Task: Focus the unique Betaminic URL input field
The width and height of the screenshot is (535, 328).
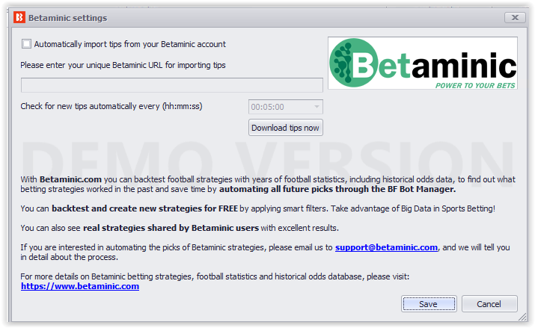Action: [x=172, y=85]
